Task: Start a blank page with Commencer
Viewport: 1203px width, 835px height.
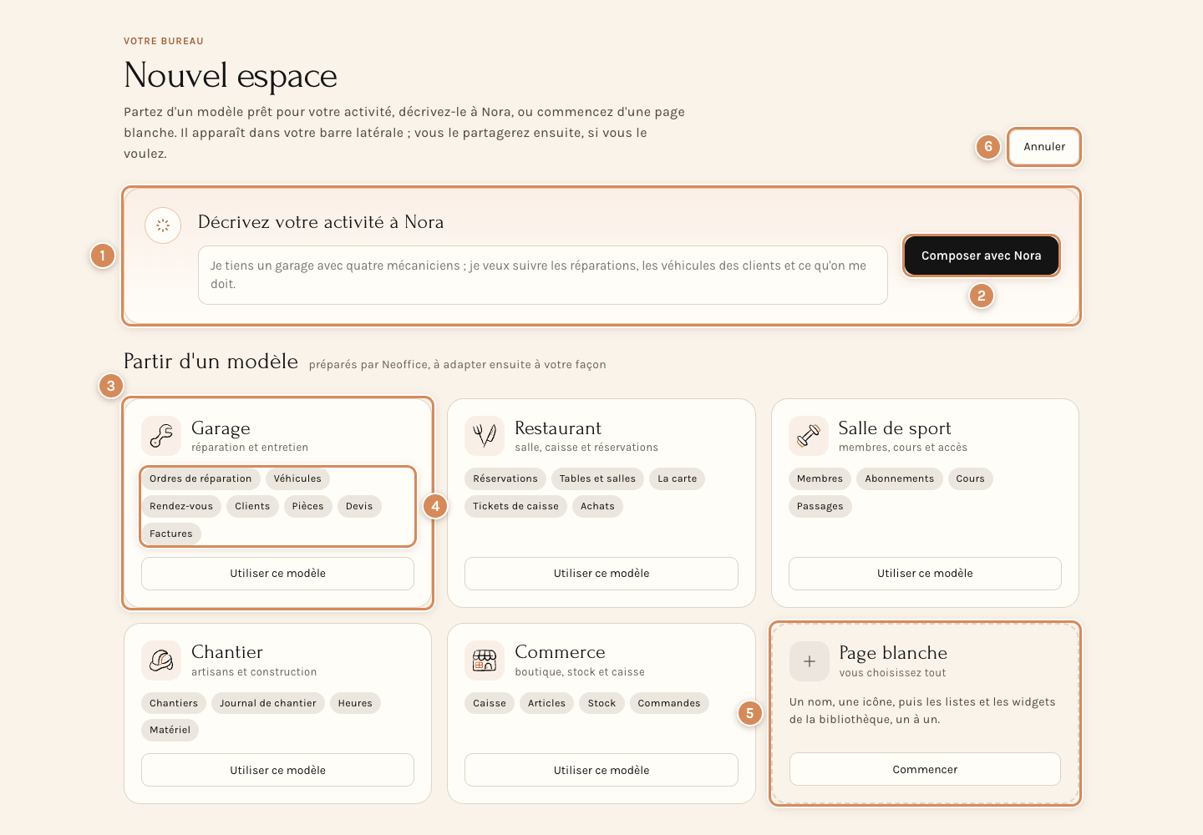Action: click(x=925, y=769)
